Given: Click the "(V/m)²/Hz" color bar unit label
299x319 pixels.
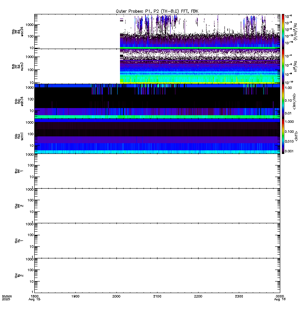Looking at the screenshot, I should coord(296,32).
